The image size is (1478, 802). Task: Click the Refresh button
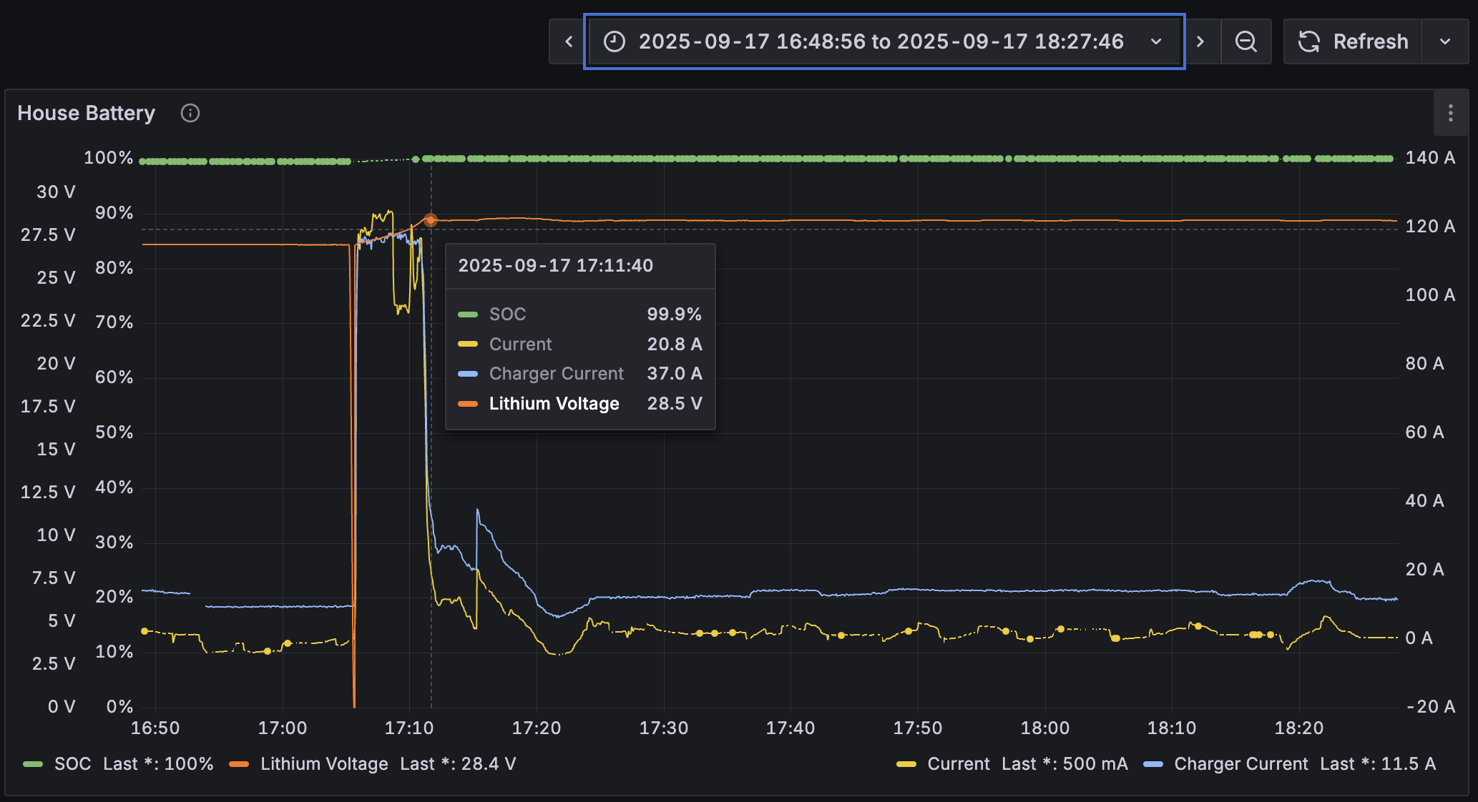[x=1369, y=41]
